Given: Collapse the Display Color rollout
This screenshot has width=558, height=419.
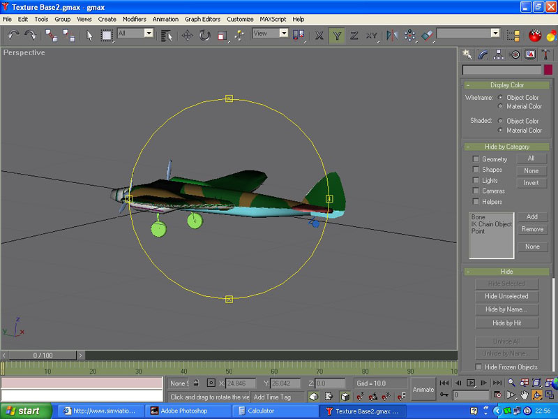Looking at the screenshot, I should (506, 85).
